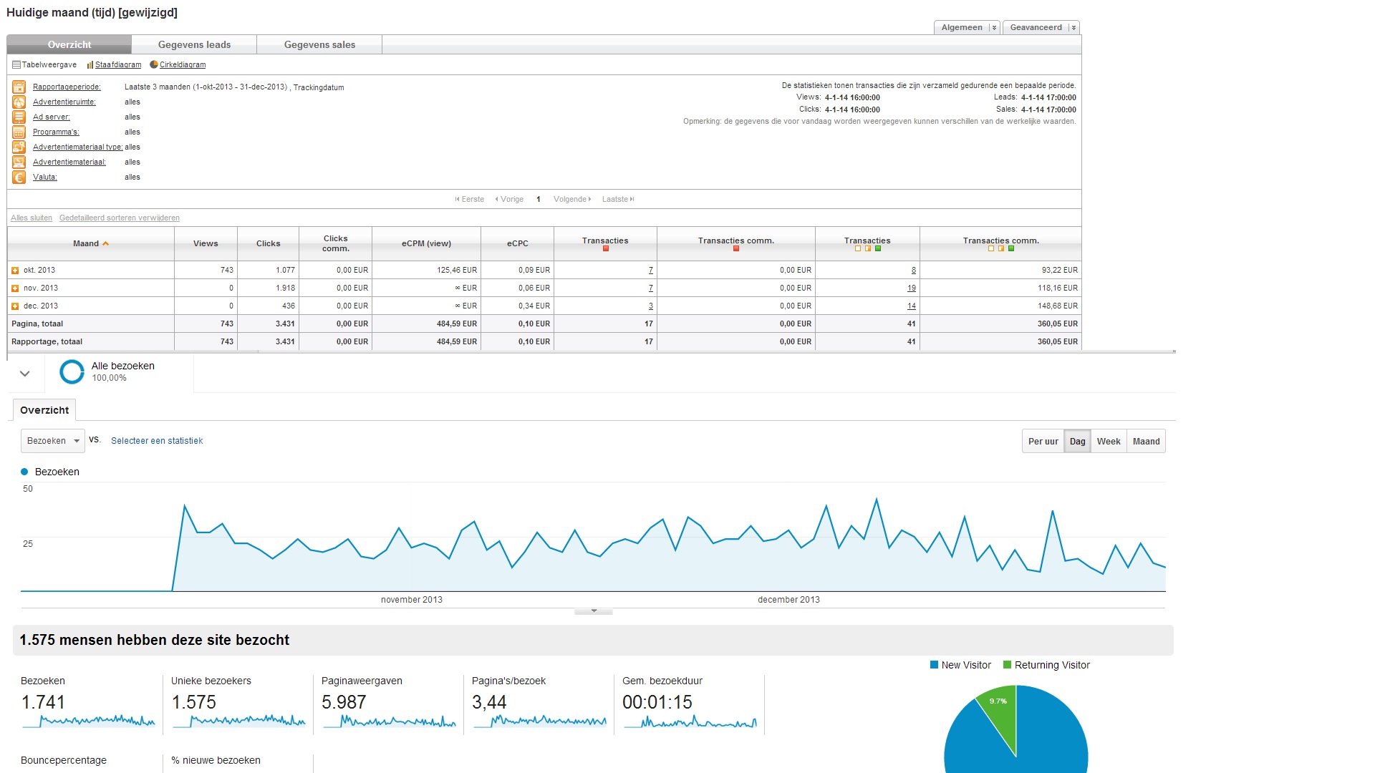Open okt. 2013 transactions link 8
This screenshot has width=1375, height=773.
pyautogui.click(x=913, y=271)
